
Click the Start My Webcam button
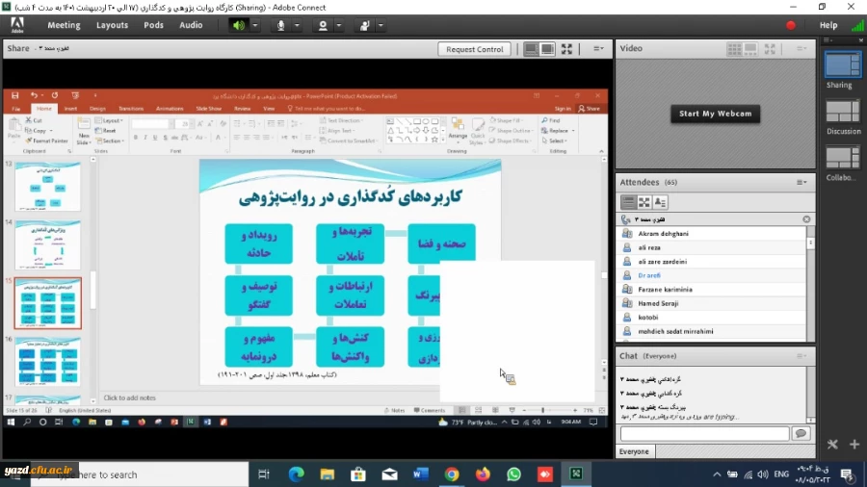[715, 114]
